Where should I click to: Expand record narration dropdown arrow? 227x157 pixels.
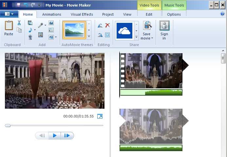pos(45,25)
